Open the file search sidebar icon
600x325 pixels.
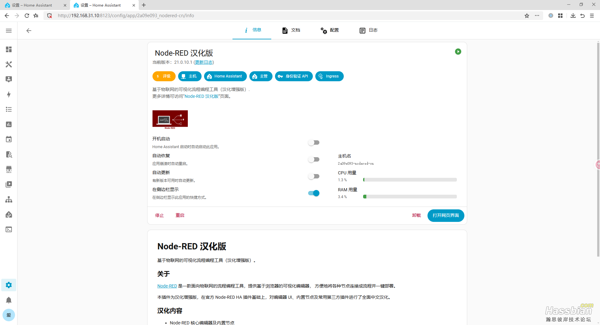point(9,154)
